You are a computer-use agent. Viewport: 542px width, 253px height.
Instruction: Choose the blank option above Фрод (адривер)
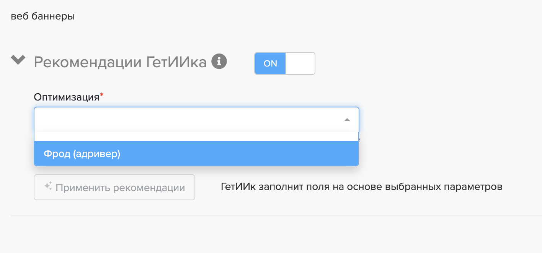[x=196, y=137]
